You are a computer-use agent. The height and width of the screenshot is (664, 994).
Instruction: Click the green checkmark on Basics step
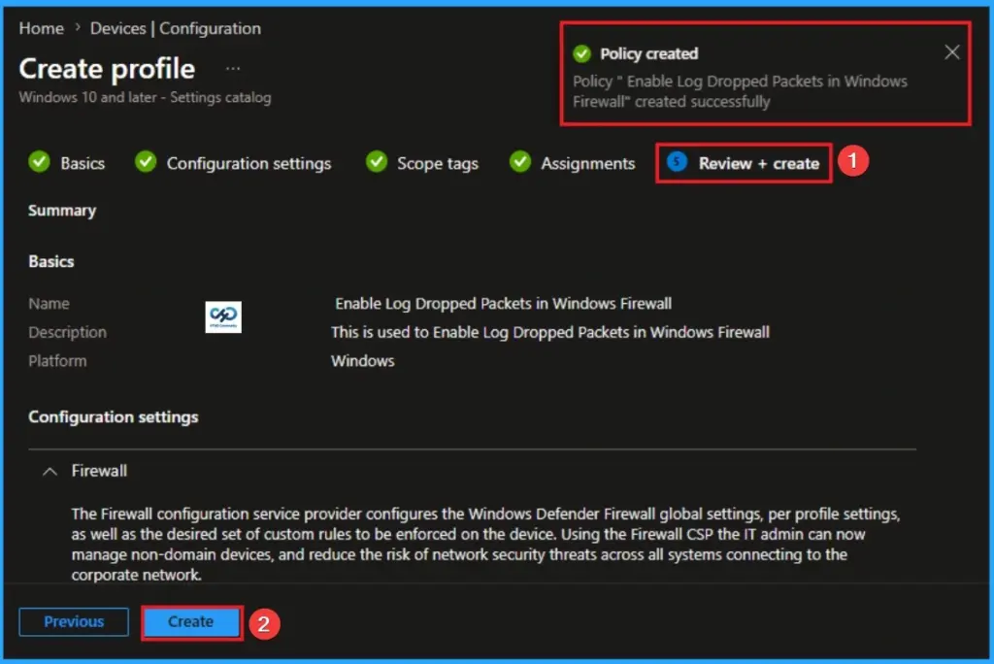[x=39, y=163]
